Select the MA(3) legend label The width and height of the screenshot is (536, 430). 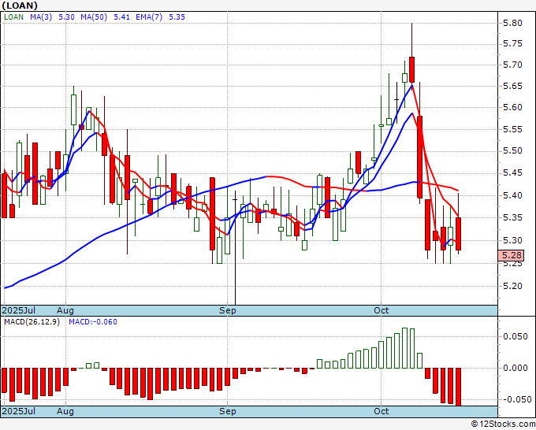tap(41, 17)
